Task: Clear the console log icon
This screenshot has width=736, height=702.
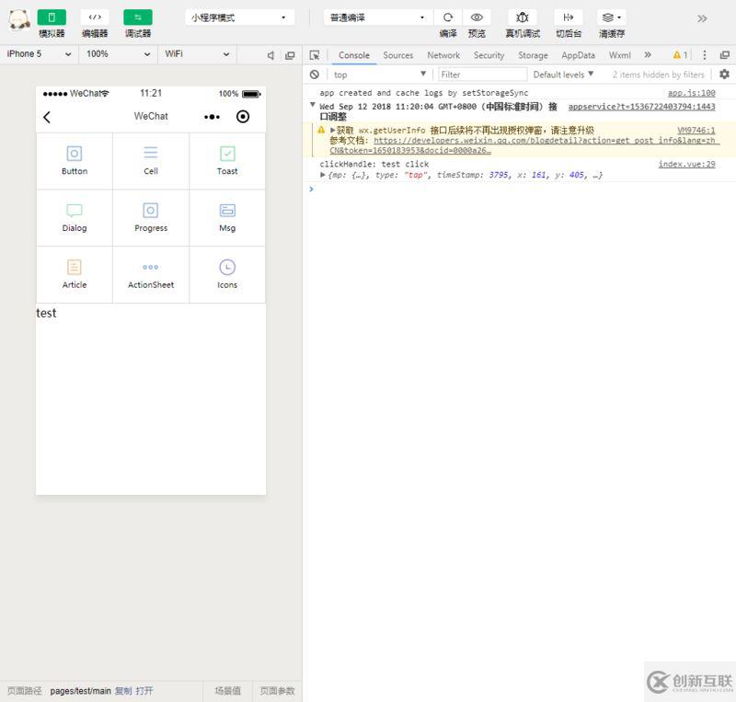Action: pyautogui.click(x=315, y=75)
